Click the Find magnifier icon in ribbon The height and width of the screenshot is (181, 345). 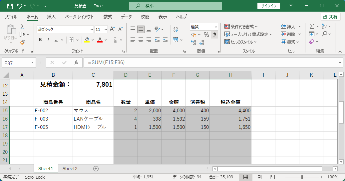point(324,34)
